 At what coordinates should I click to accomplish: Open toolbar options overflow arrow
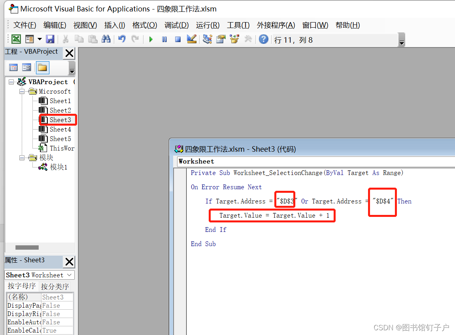point(402,40)
